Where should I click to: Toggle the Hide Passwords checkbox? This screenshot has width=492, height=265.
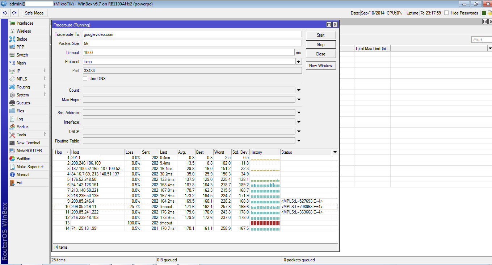pos(446,13)
